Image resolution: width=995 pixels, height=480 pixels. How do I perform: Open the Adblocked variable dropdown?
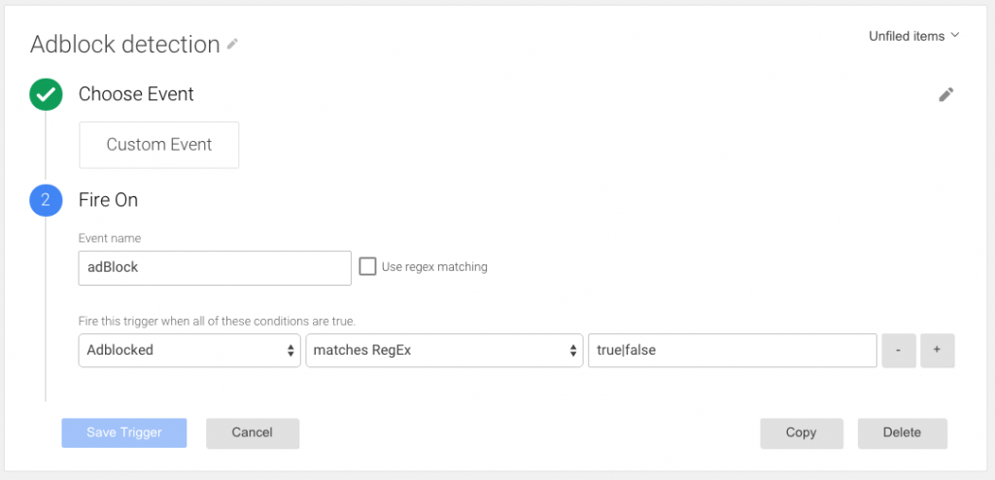click(189, 350)
